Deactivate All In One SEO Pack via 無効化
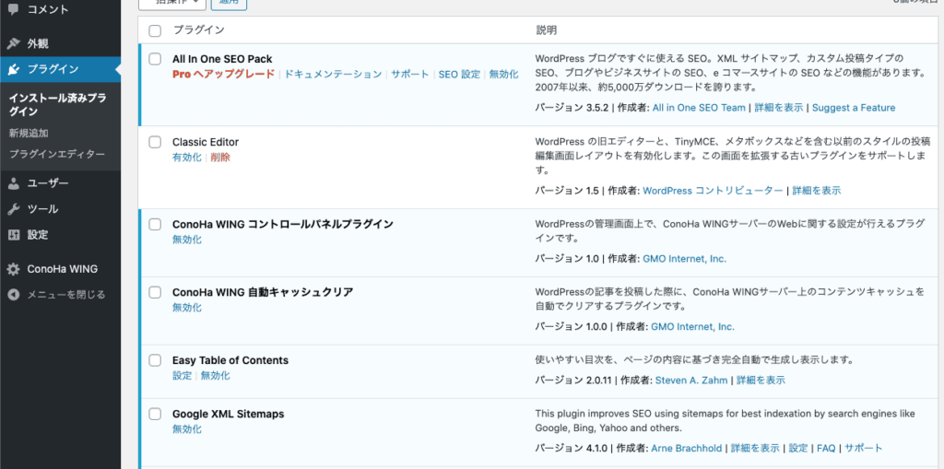 point(504,74)
